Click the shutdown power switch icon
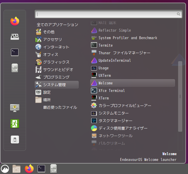The width and height of the screenshot is (188, 174). tap(15, 139)
